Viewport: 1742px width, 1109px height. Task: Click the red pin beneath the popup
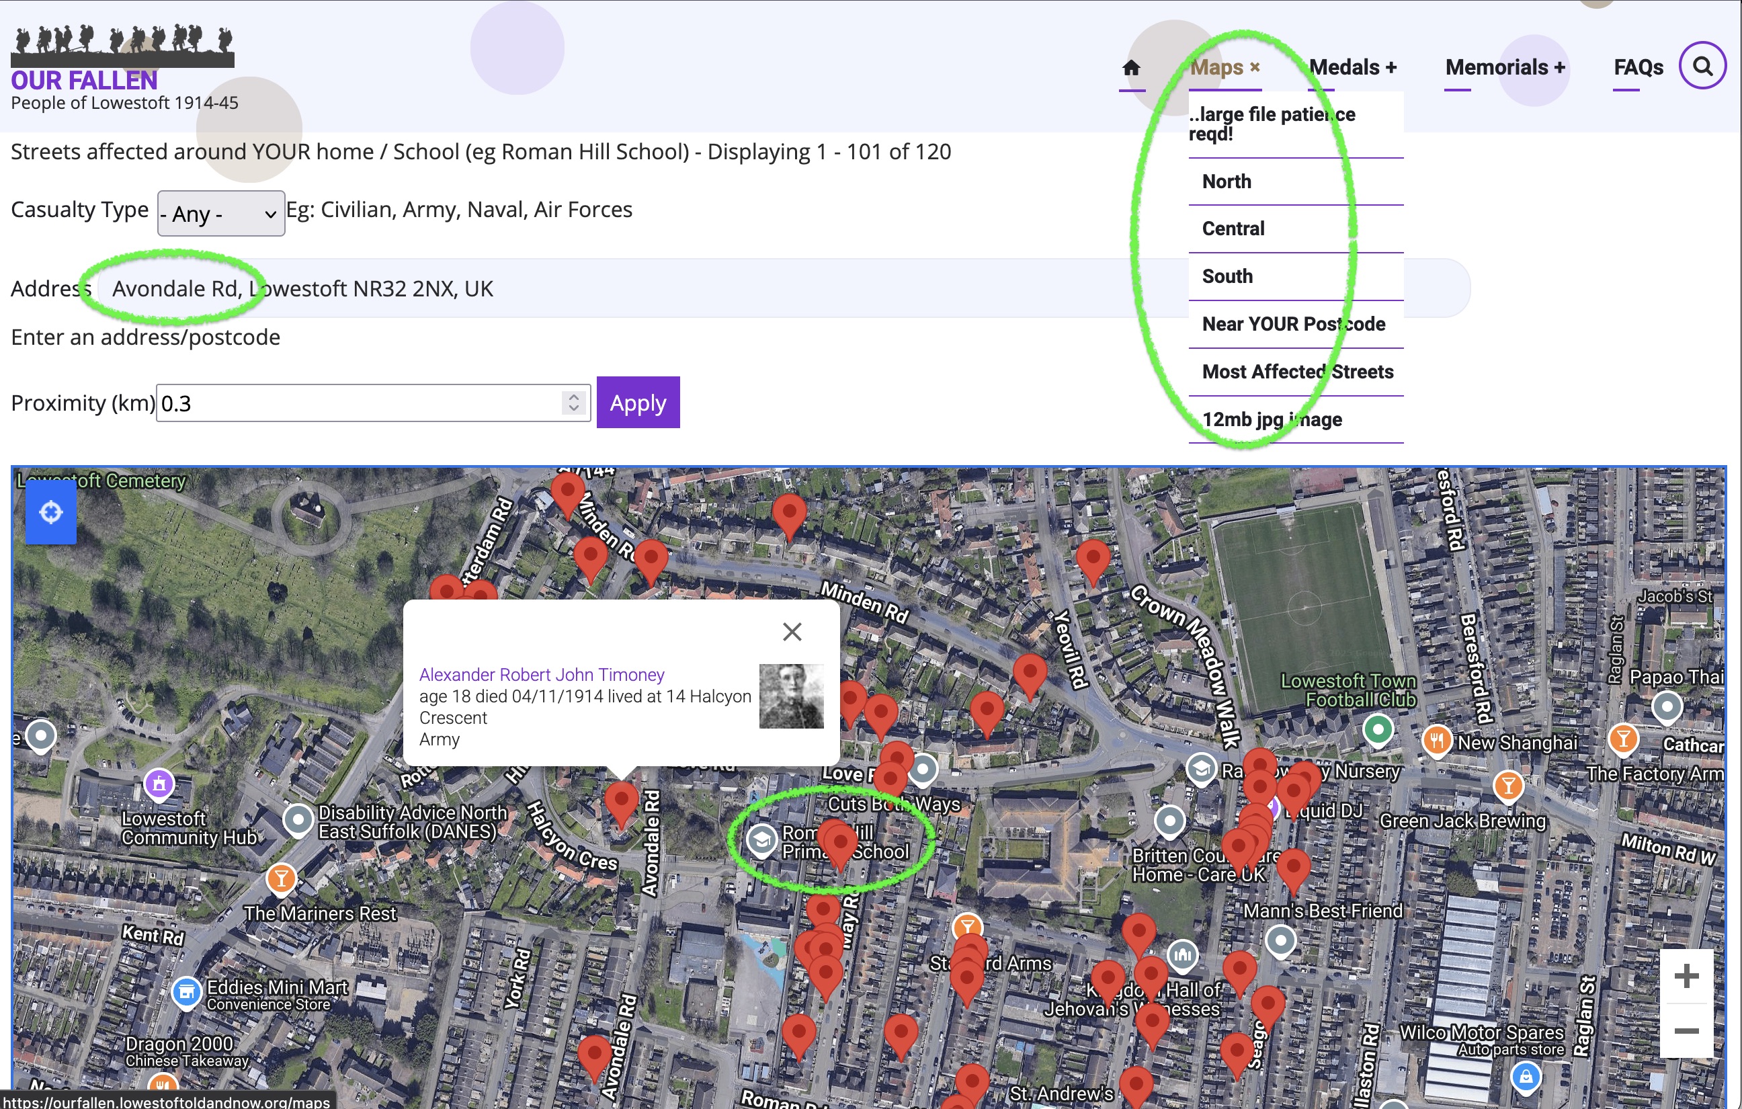pyautogui.click(x=622, y=803)
